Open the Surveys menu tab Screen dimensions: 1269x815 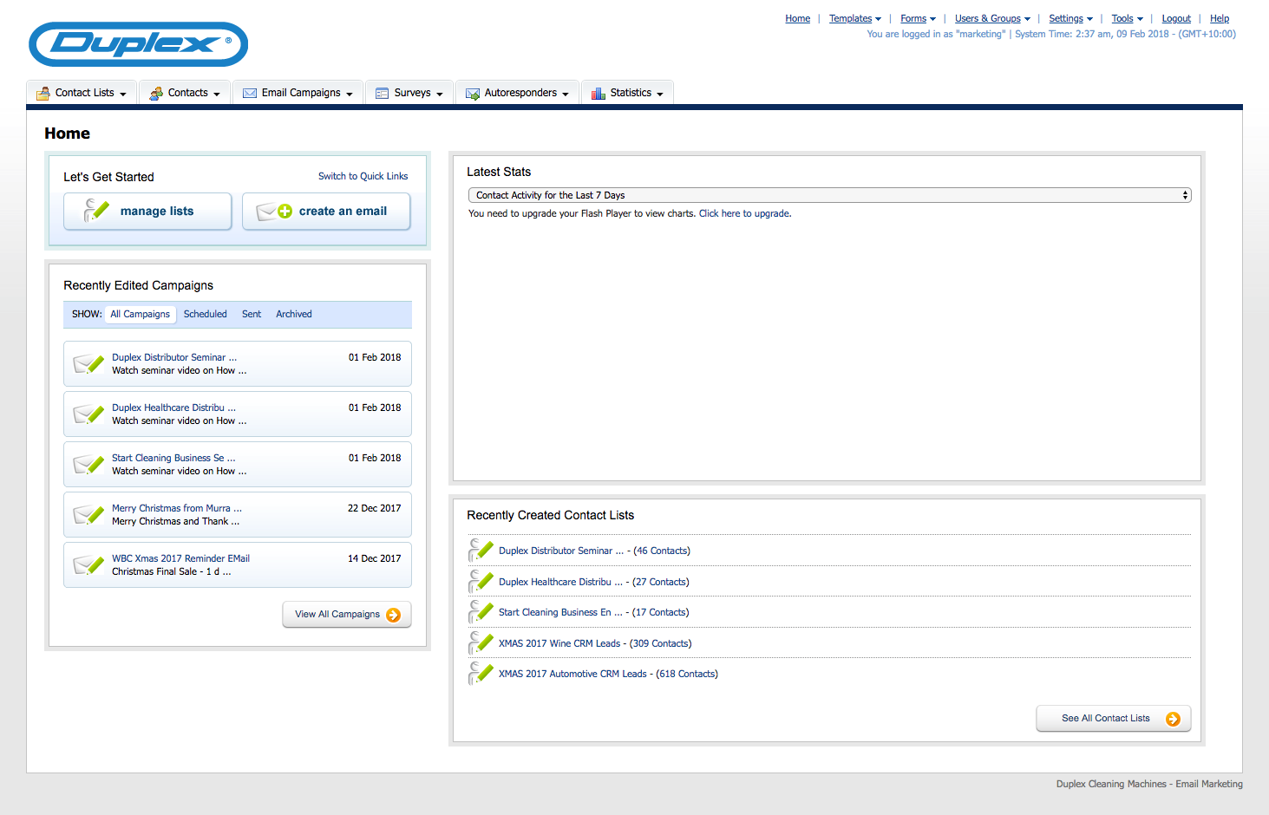(x=409, y=93)
